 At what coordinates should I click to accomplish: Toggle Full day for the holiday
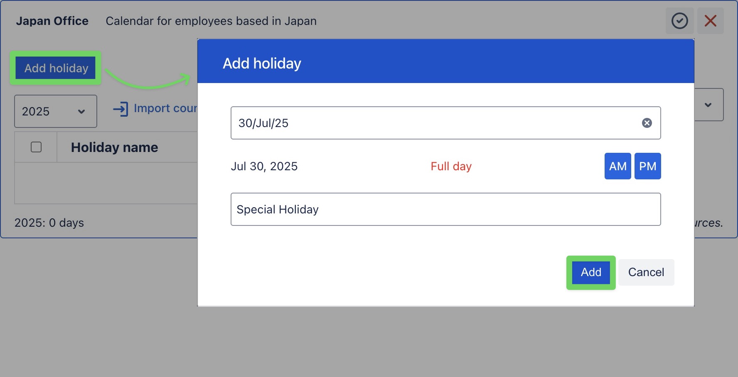click(x=451, y=166)
